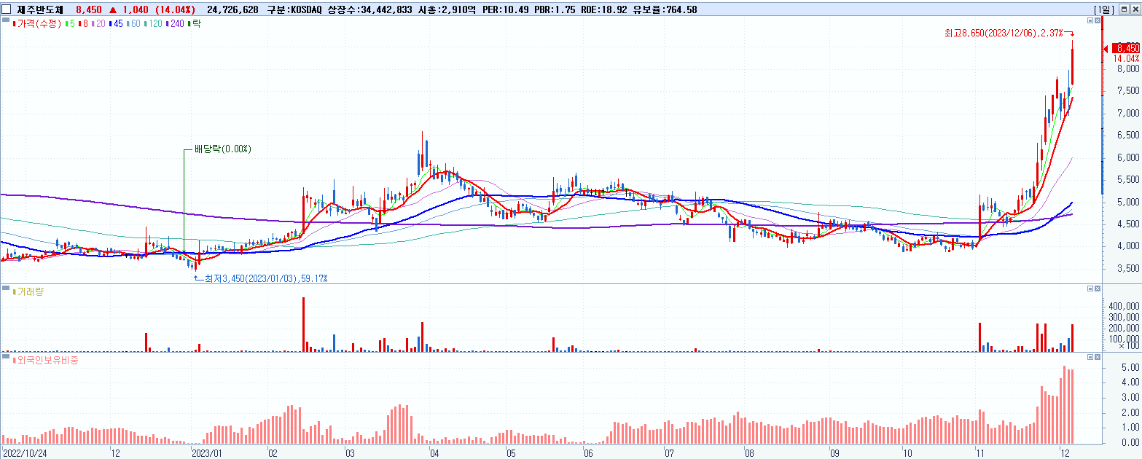The width and height of the screenshot is (1142, 459).
Task: Click the 거래량 panel's gray menu icon
Action: click(6, 288)
